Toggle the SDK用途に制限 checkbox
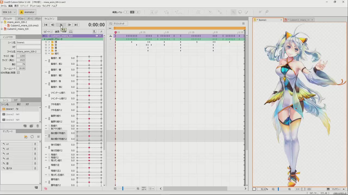This screenshot has width=348, height=195. pos(18,73)
